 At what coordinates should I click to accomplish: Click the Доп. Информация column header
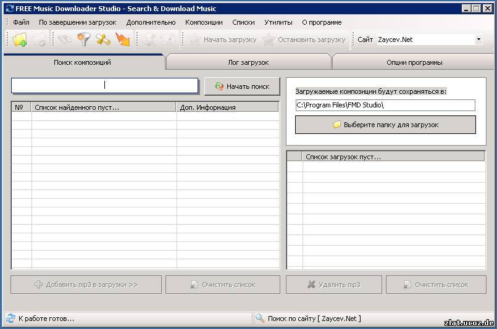point(227,107)
